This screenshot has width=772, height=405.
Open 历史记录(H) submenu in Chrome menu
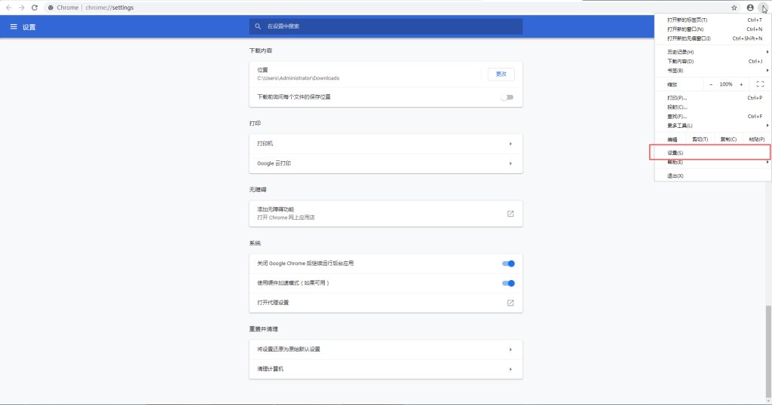[x=681, y=51]
